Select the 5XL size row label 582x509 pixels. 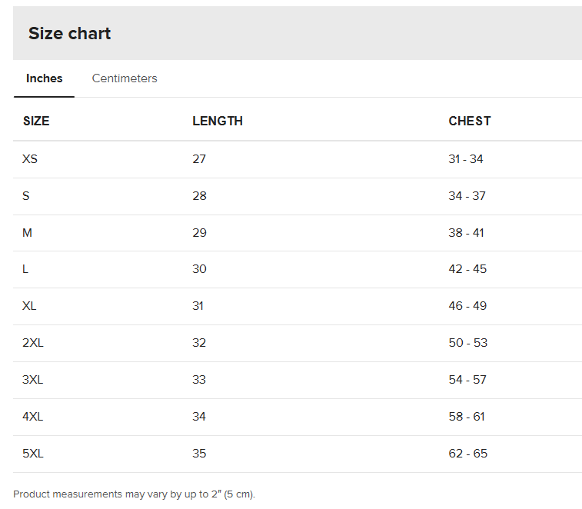[x=33, y=454]
